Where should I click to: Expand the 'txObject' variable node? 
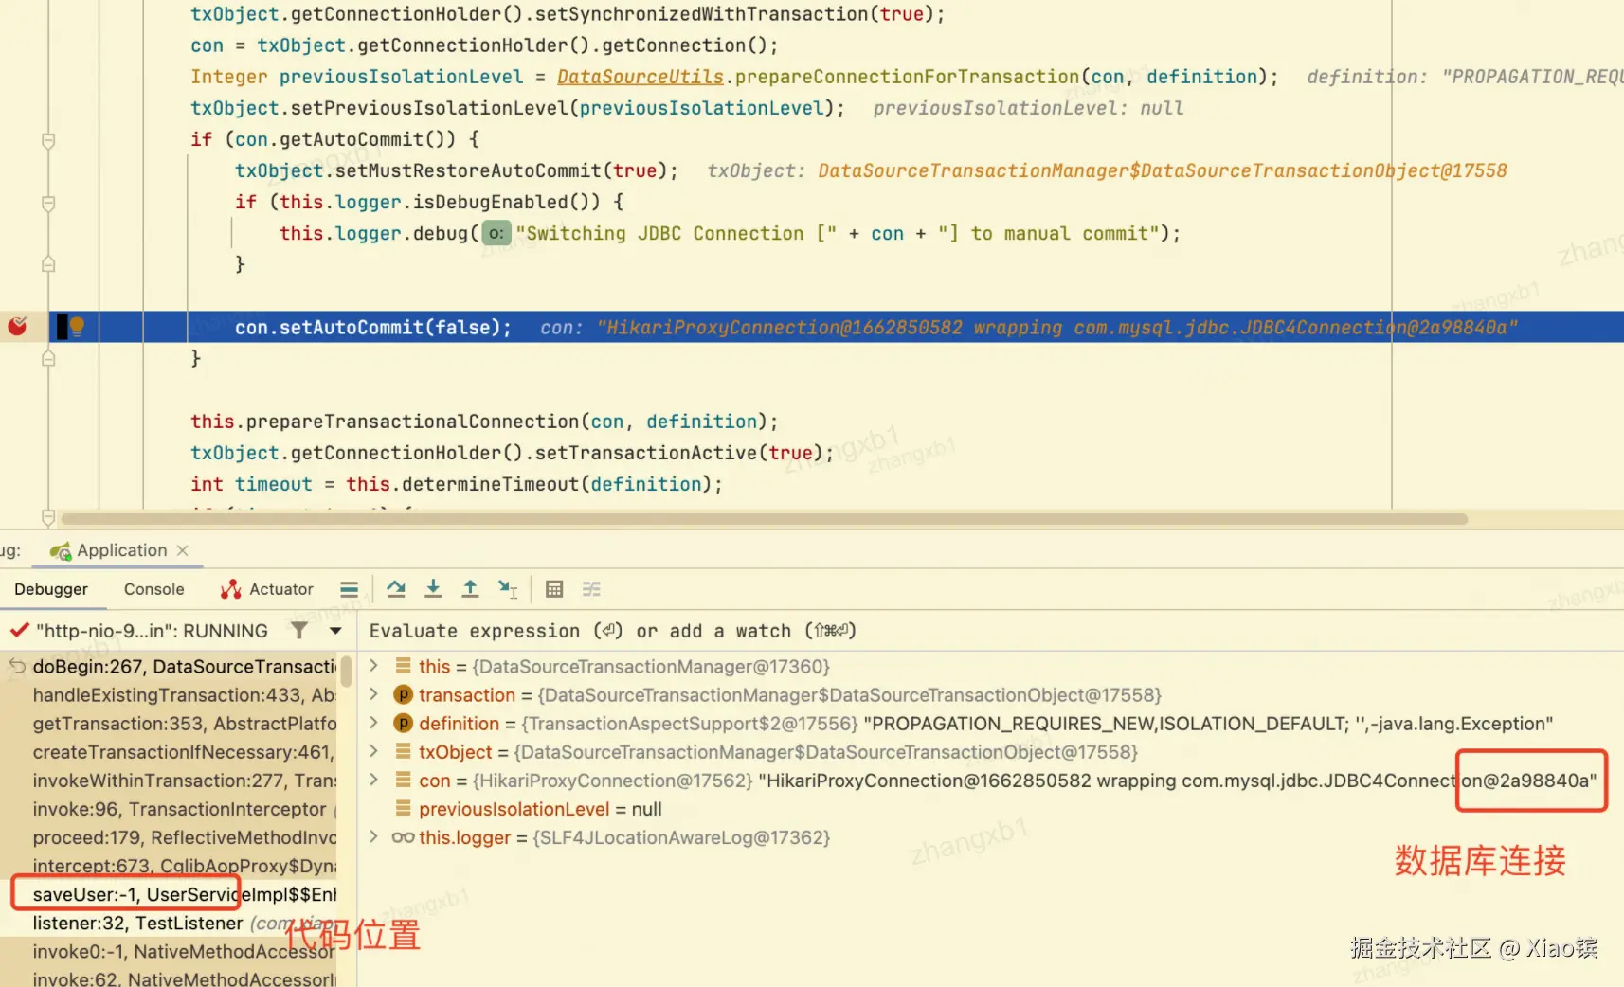pyautogui.click(x=374, y=751)
